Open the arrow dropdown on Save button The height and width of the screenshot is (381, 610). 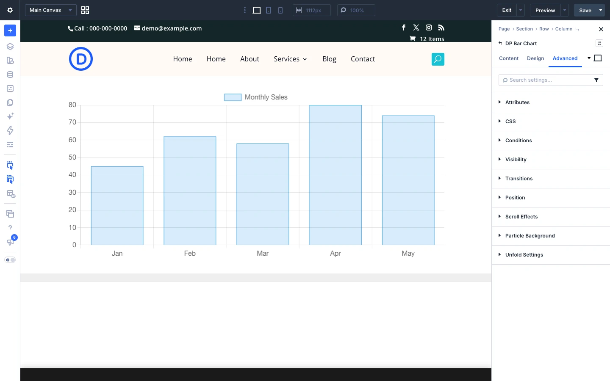tap(601, 10)
